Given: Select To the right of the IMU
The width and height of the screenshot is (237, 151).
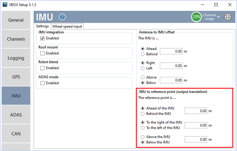Looking at the screenshot, I should (x=142, y=123).
